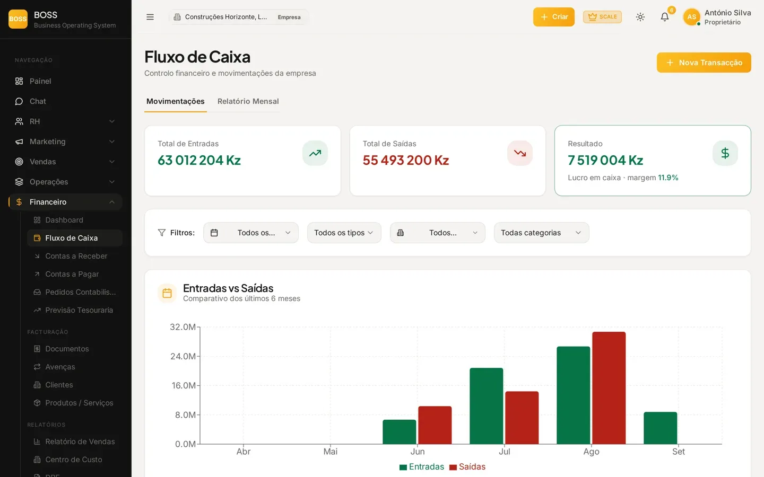Viewport: 764px width, 477px height.
Task: Open Chat in the sidebar
Action: (x=66, y=101)
